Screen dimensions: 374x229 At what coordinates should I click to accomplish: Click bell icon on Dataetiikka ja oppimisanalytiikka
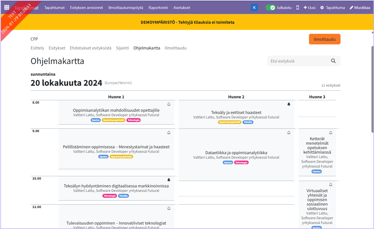[289, 133]
